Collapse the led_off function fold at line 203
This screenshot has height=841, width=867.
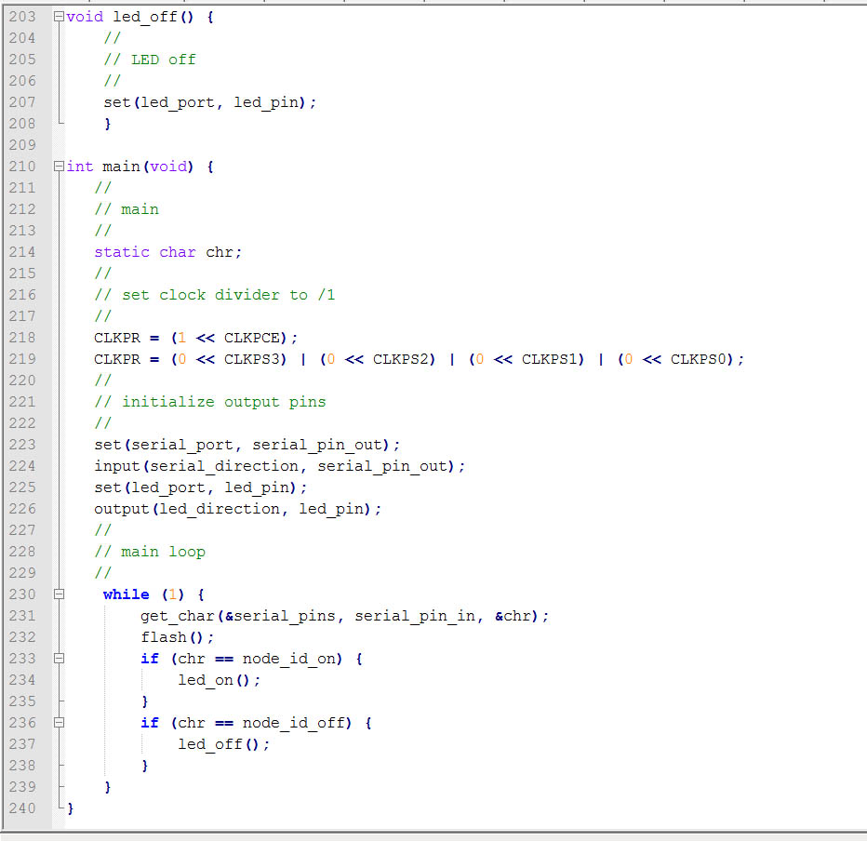[x=59, y=17]
